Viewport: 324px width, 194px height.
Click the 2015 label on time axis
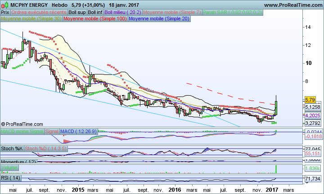coord(78,190)
